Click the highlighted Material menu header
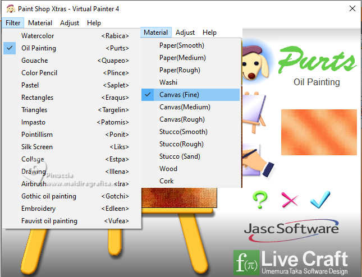Screen dimensions: 362x277 (x=156, y=33)
